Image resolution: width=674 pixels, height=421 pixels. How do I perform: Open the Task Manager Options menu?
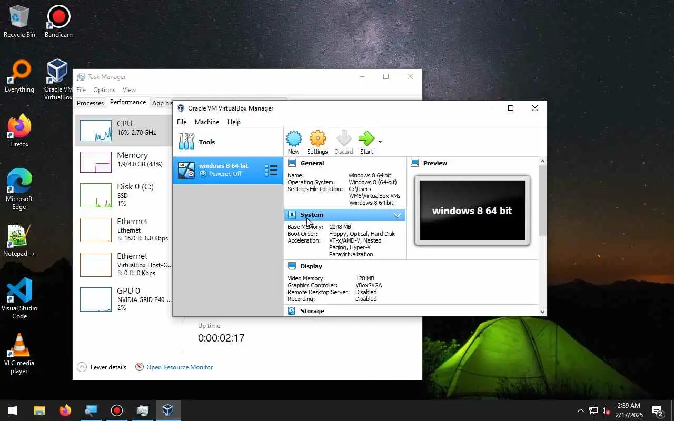[104, 90]
